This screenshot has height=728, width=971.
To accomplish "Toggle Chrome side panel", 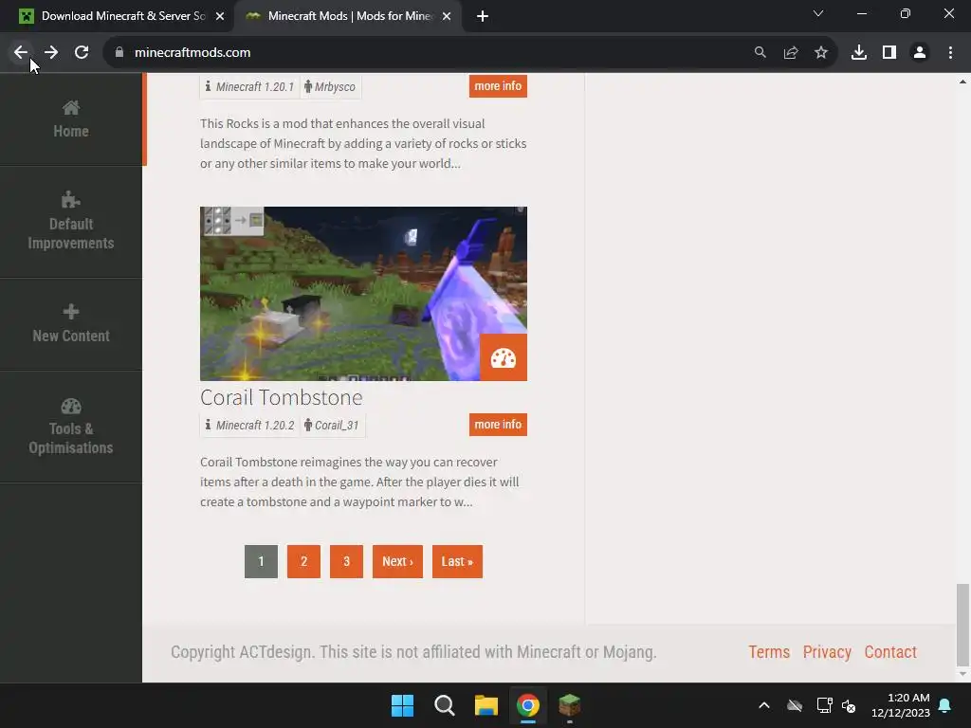I will tap(889, 53).
